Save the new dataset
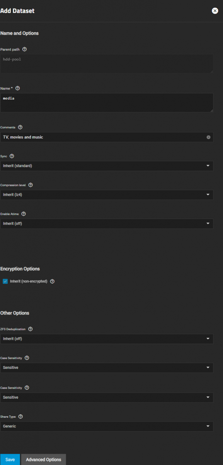The height and width of the screenshot is (465, 223). pyautogui.click(x=10, y=460)
